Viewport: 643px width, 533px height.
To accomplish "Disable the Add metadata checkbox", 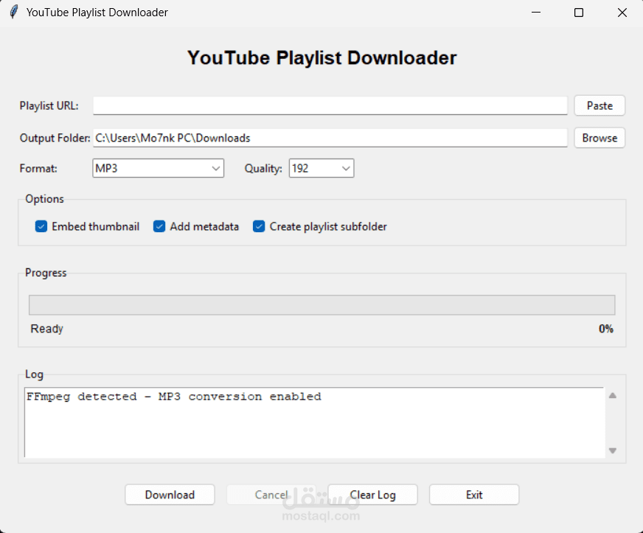I will [159, 226].
